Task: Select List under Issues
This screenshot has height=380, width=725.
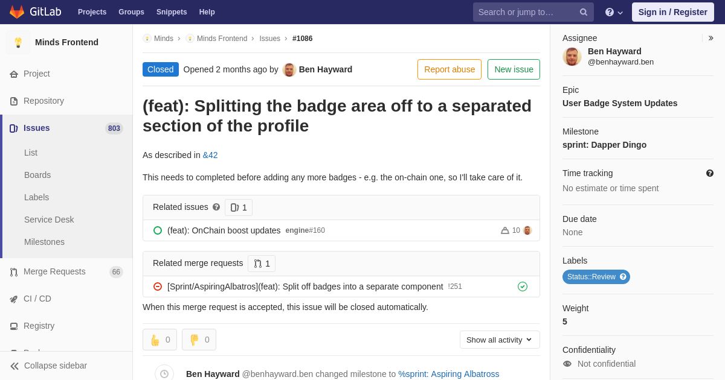Action: 31,153
